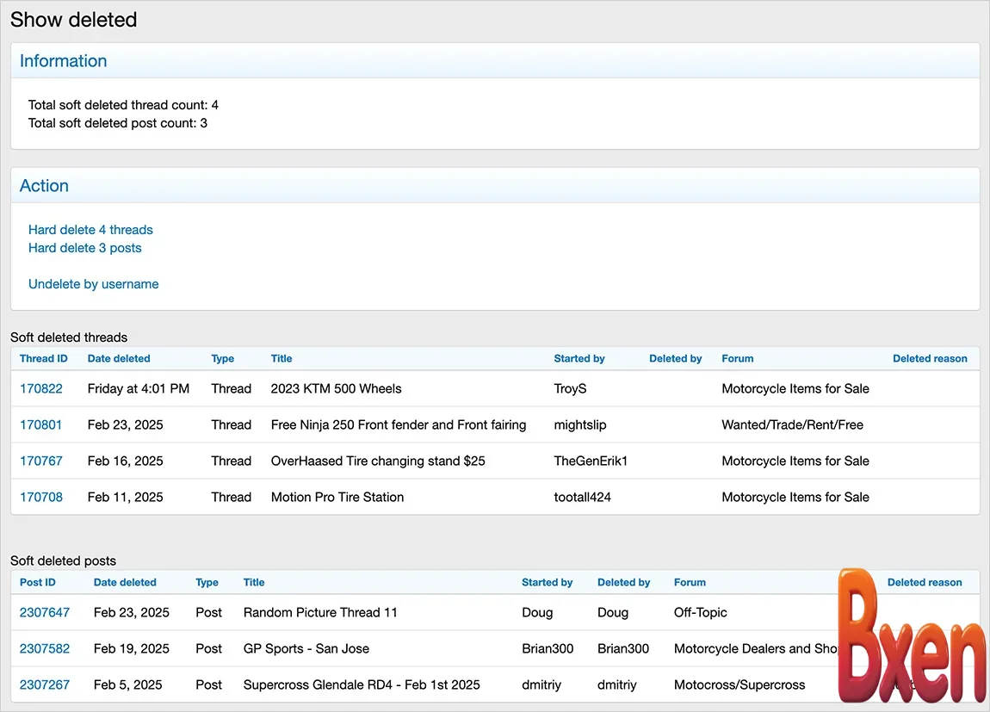Click threads table Deleted reason header

[930, 358]
